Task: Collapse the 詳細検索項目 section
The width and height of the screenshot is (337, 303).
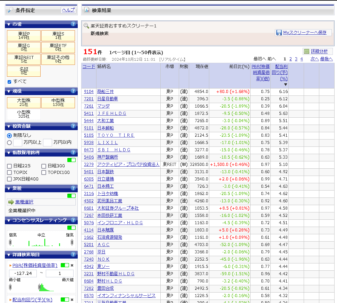Action: point(9,255)
